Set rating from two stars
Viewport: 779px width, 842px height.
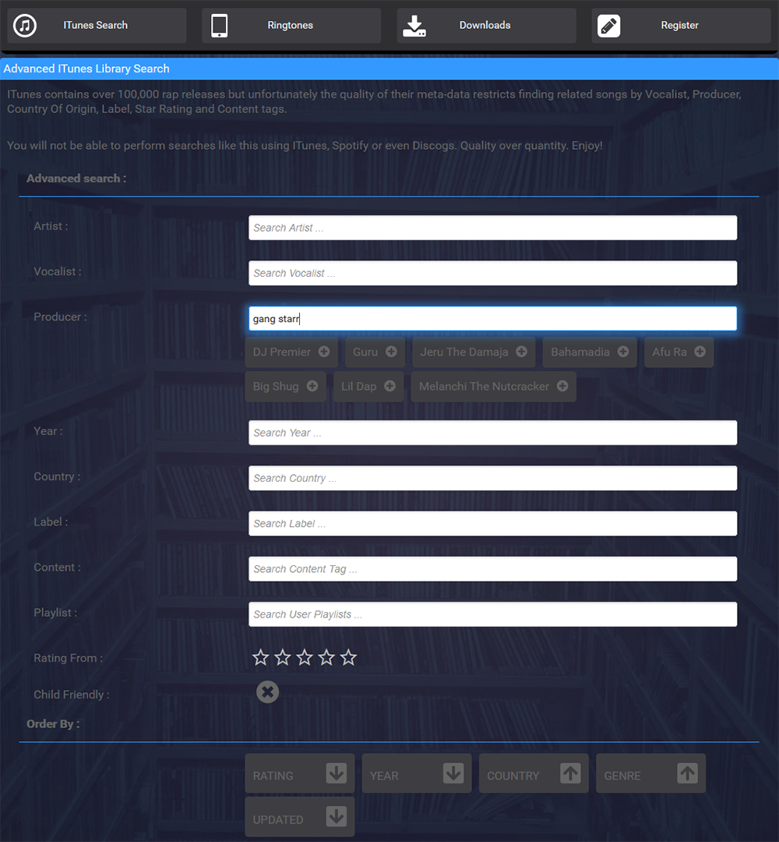click(x=283, y=657)
